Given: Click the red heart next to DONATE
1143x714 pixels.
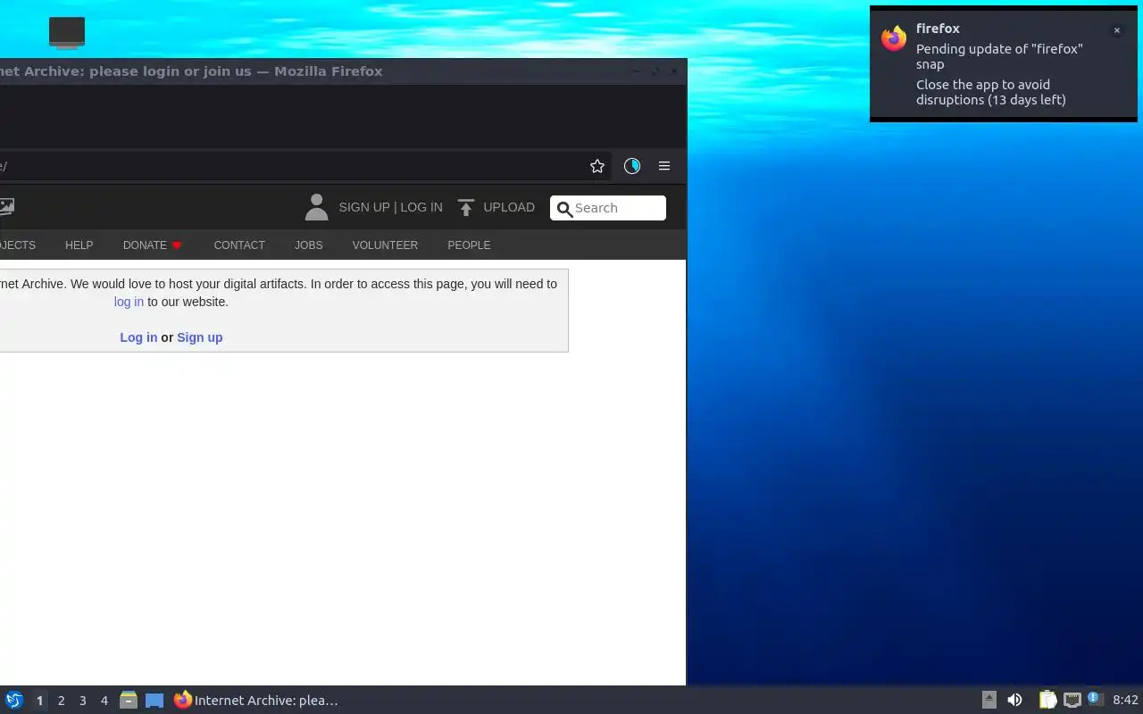Looking at the screenshot, I should point(177,245).
